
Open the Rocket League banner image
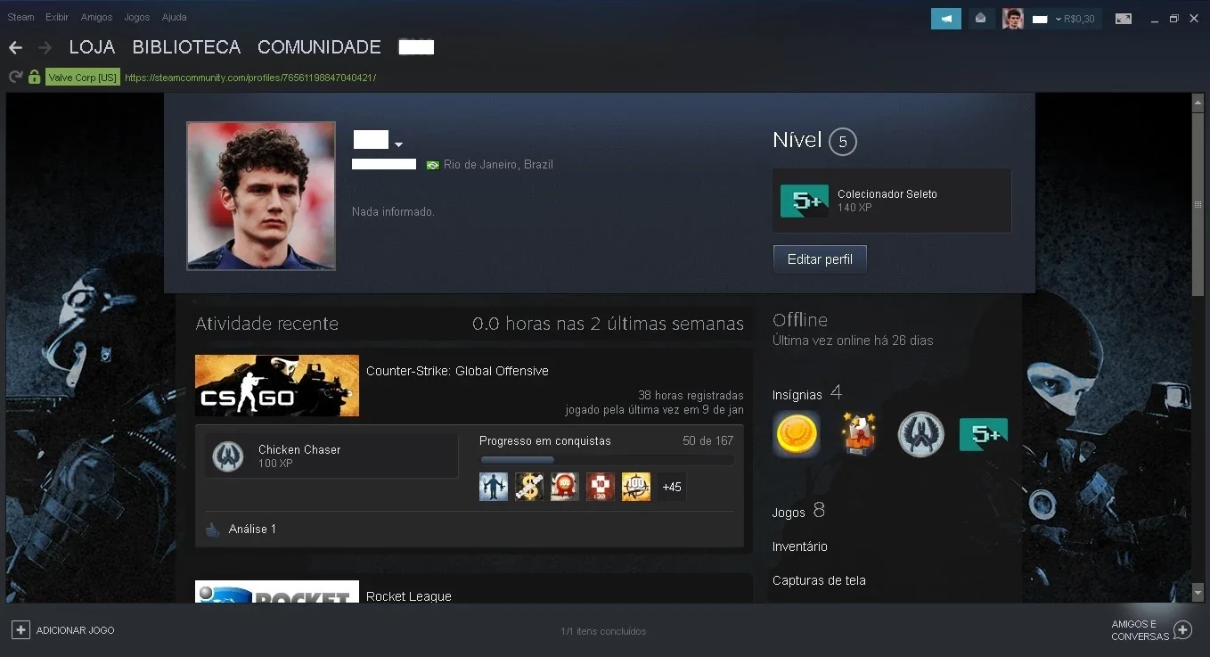pos(277,592)
